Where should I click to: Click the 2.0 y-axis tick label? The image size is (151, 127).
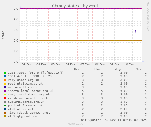[x=16, y=41]
